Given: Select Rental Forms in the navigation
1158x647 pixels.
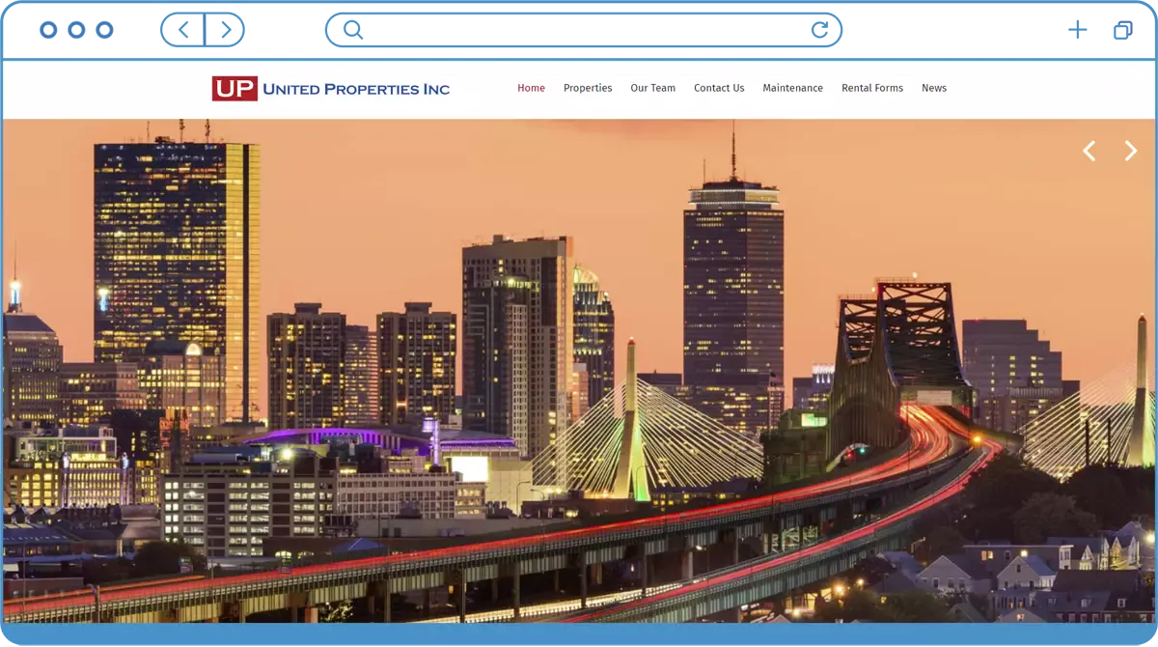Looking at the screenshot, I should [x=872, y=88].
